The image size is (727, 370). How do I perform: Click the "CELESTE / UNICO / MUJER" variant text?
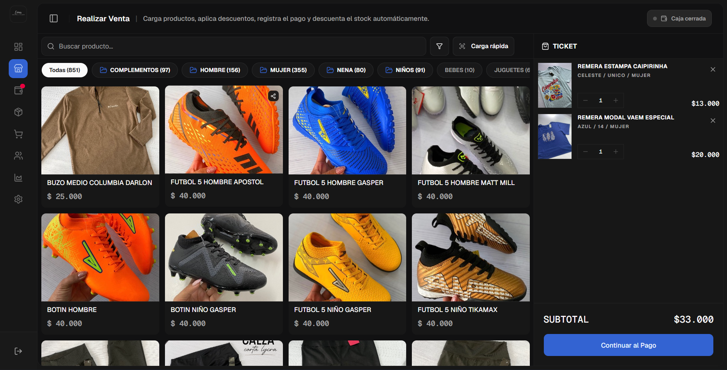(614, 75)
